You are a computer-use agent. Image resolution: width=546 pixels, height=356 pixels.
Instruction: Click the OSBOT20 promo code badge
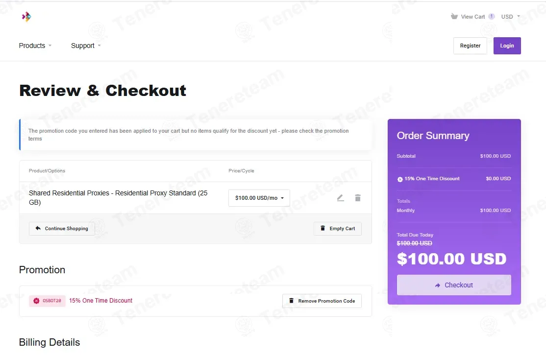48,301
